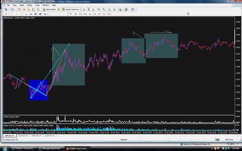Open the Tools menu
The image size is (242, 151).
click(37, 5)
